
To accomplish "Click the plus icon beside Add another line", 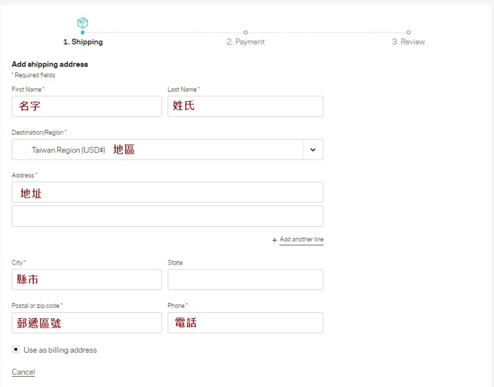I will [275, 240].
